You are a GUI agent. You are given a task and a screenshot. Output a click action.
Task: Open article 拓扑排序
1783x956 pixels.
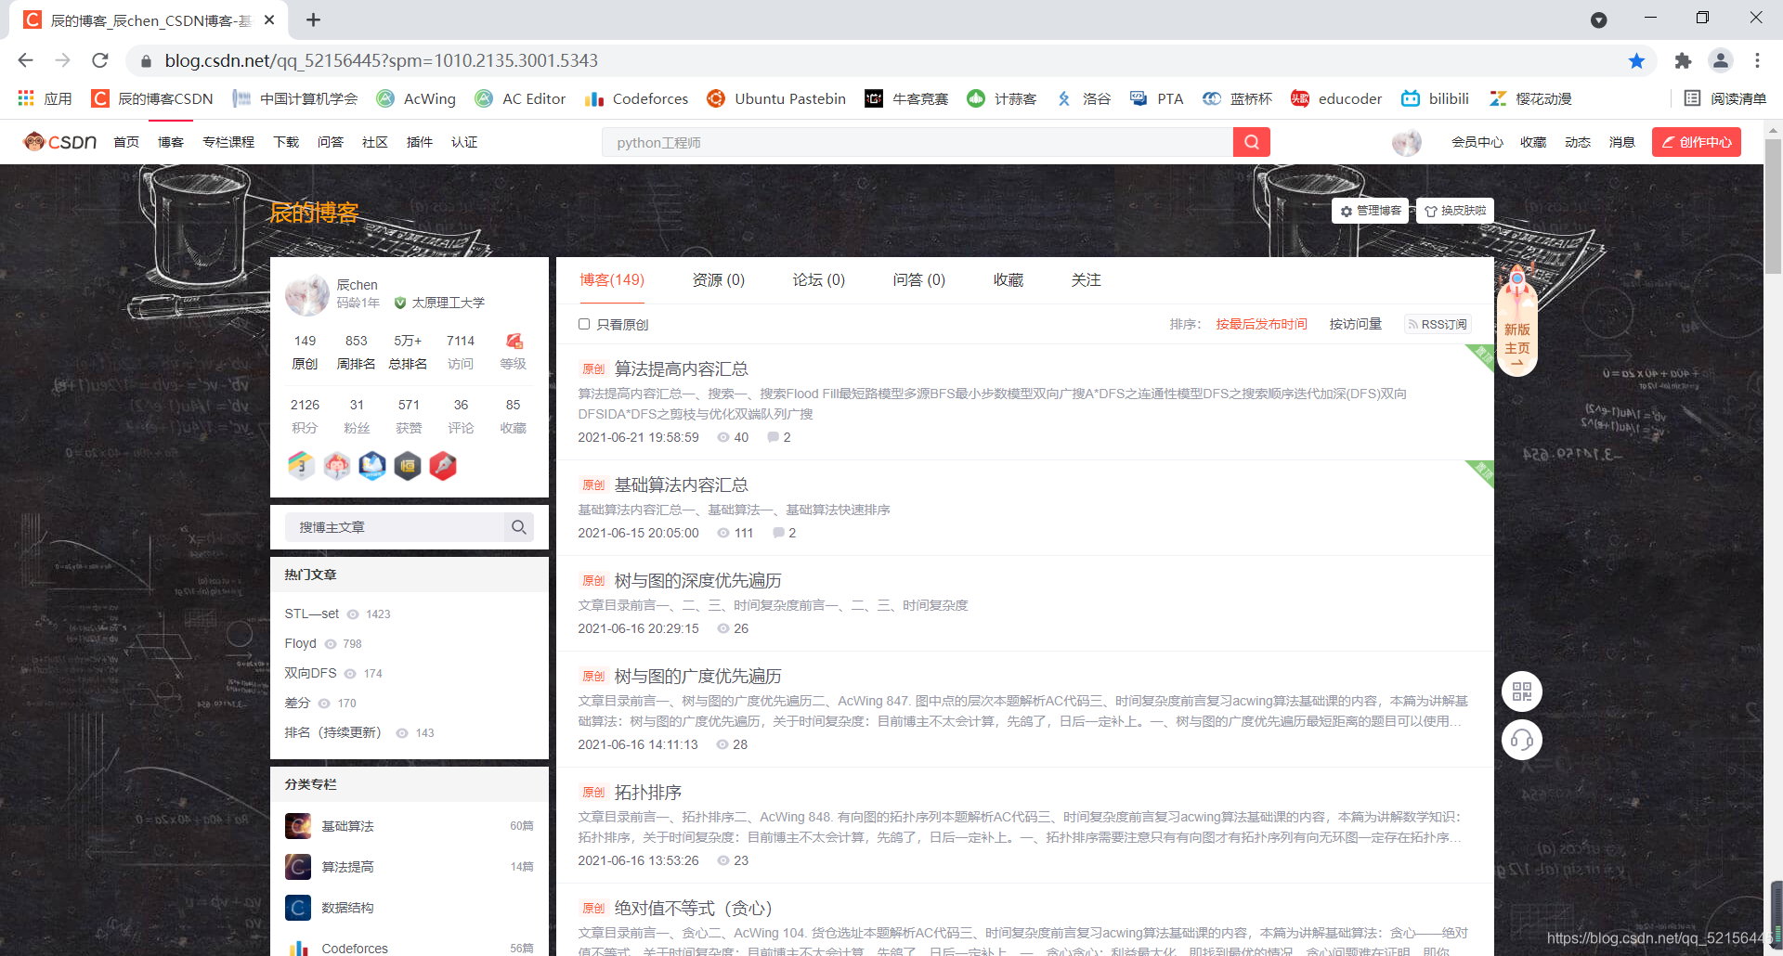click(648, 792)
